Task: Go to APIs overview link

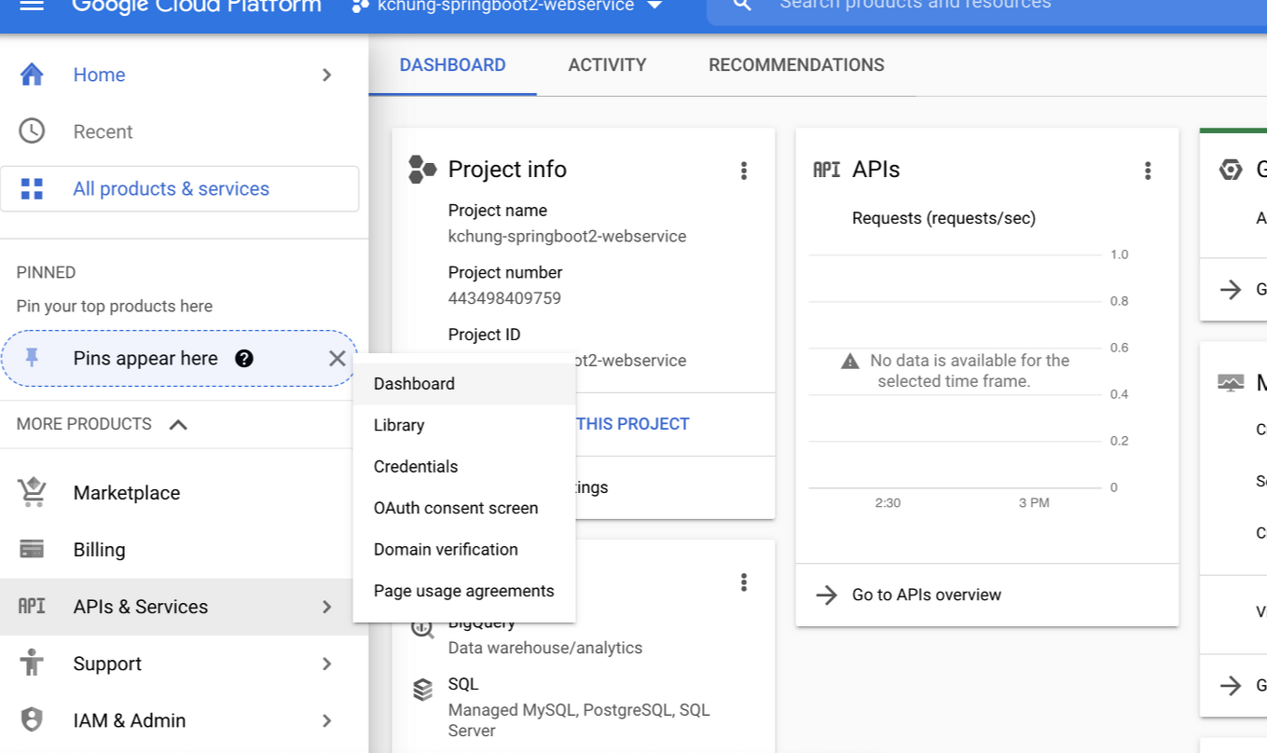Action: (927, 595)
